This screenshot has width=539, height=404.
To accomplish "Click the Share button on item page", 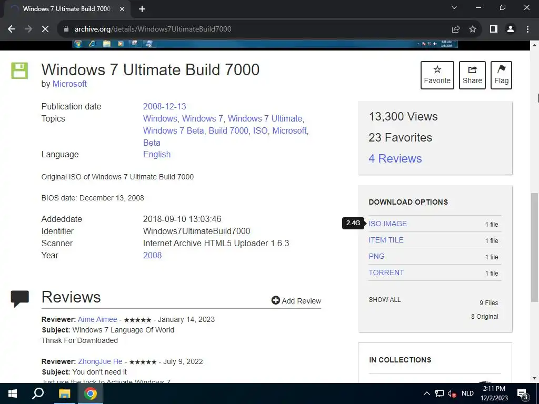I will 472,75.
